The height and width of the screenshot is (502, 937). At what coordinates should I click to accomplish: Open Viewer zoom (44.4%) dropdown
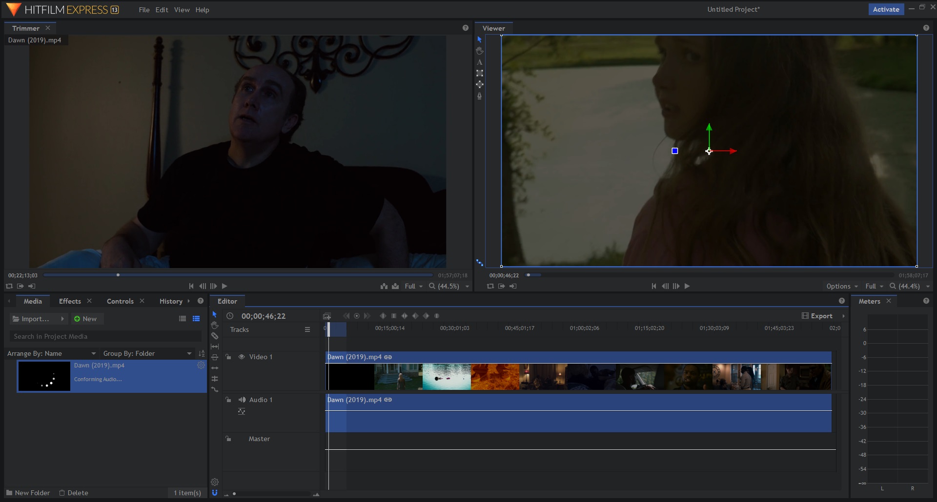pyautogui.click(x=910, y=286)
